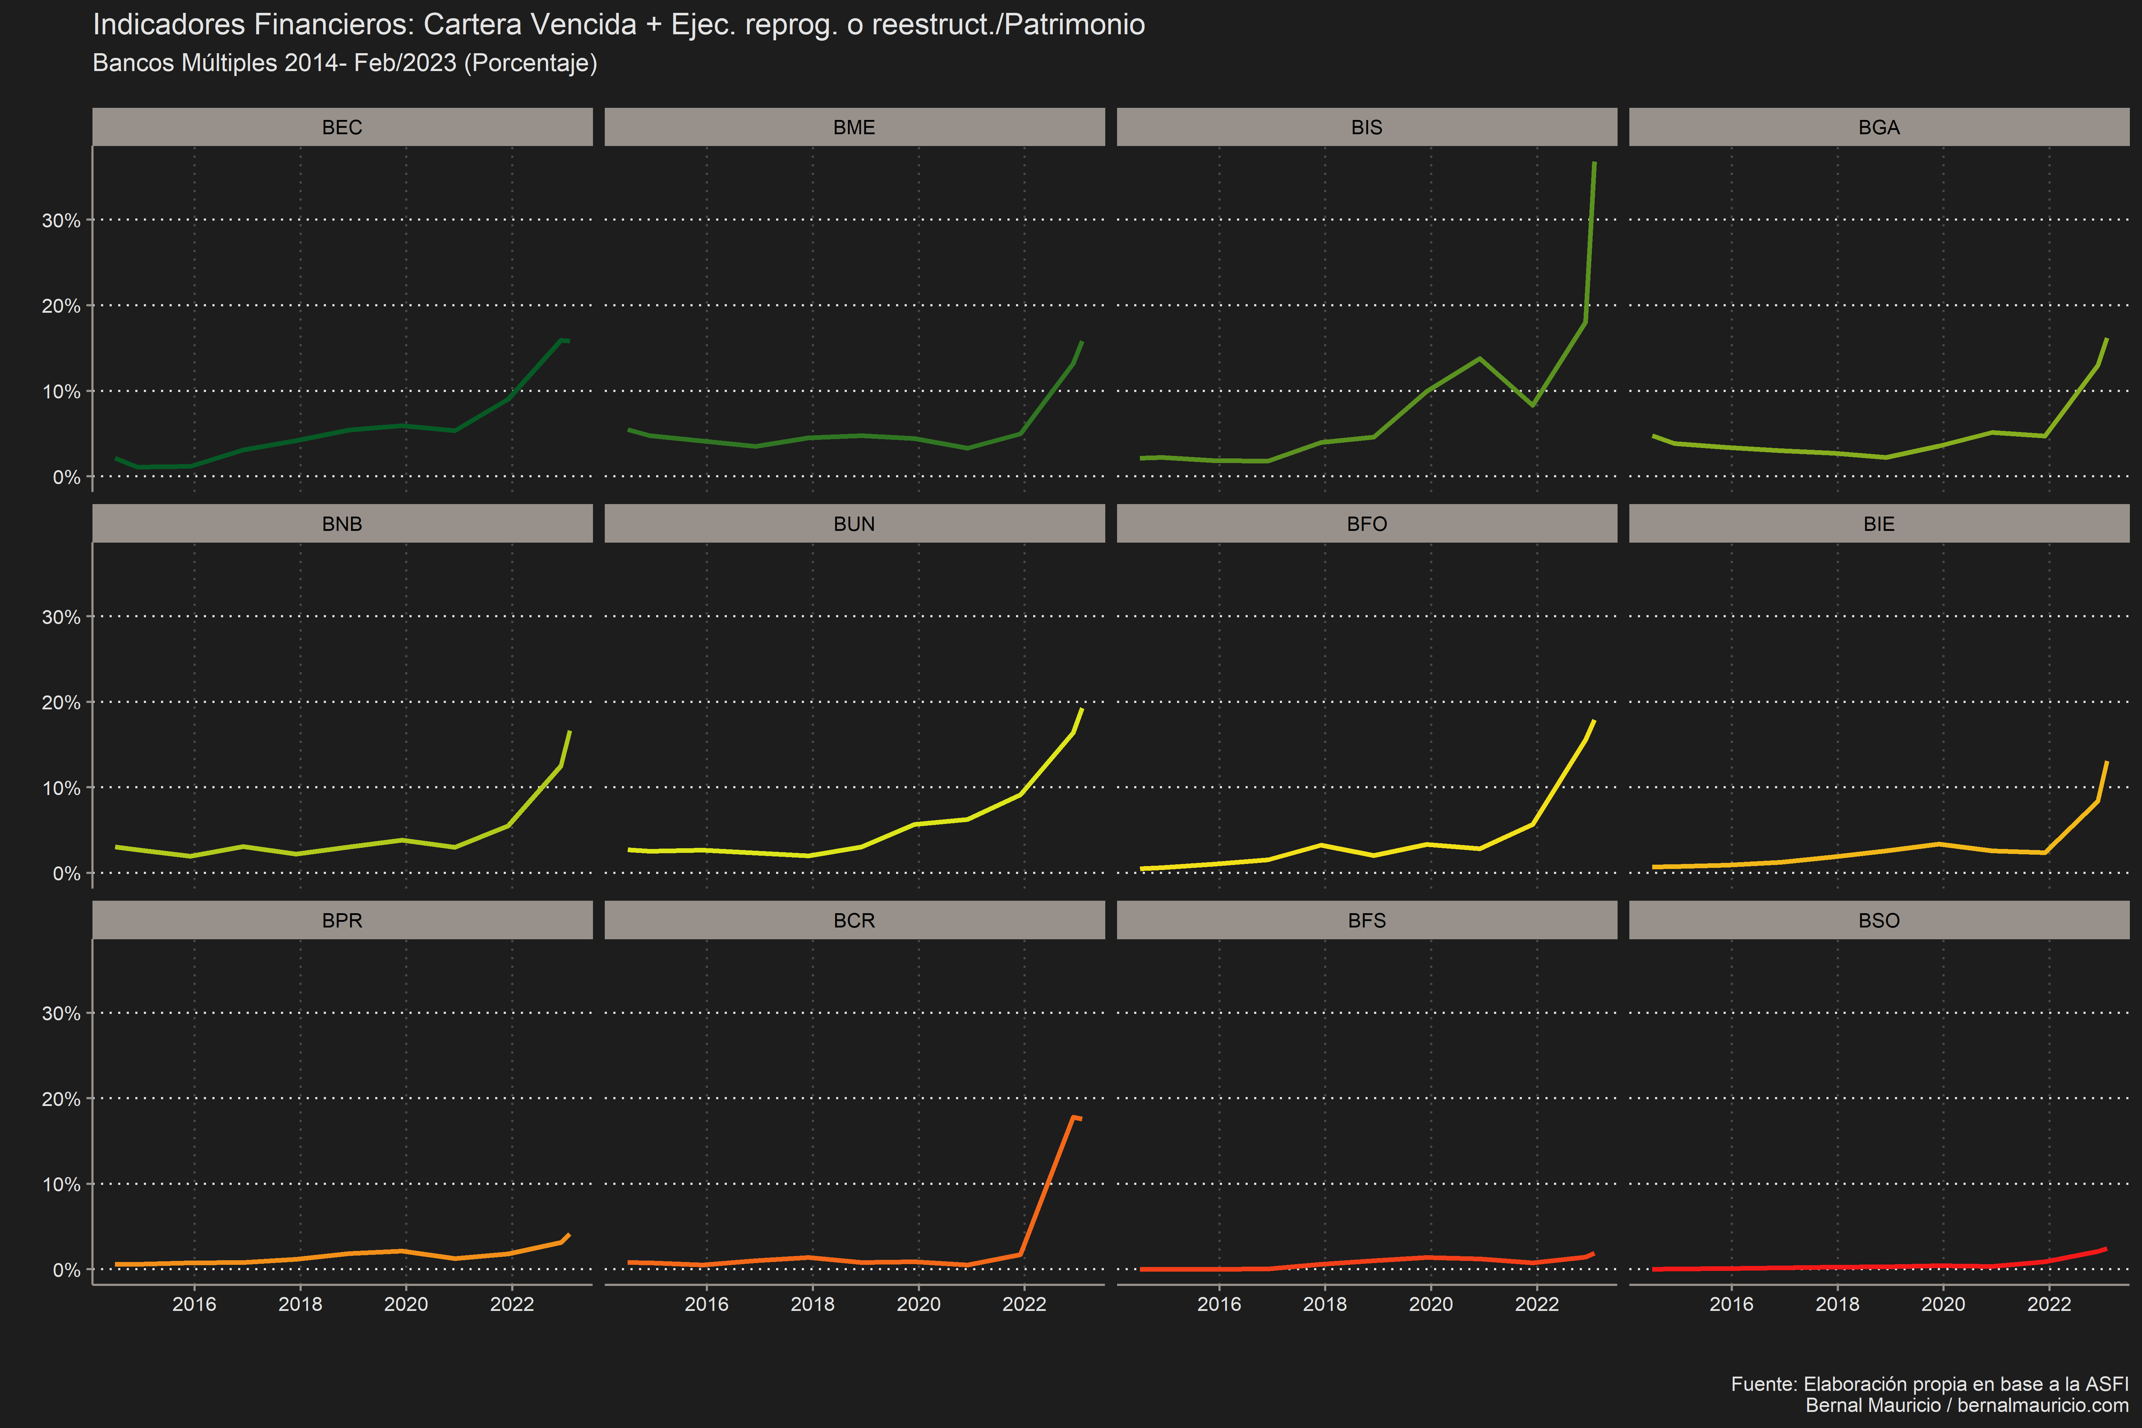The image size is (2142, 1428).
Task: Click the credit 'Bernal Mauricio / bernalmauricio.com'
Action: 1967,1405
